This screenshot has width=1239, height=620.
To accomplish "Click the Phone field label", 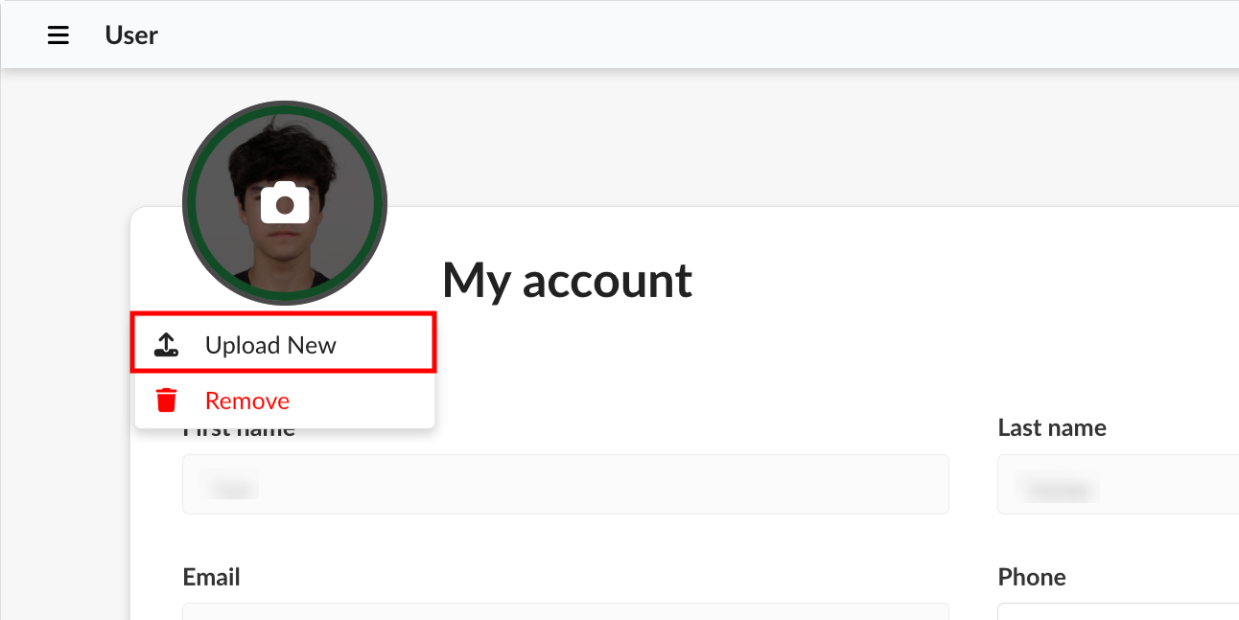I will click(1032, 577).
